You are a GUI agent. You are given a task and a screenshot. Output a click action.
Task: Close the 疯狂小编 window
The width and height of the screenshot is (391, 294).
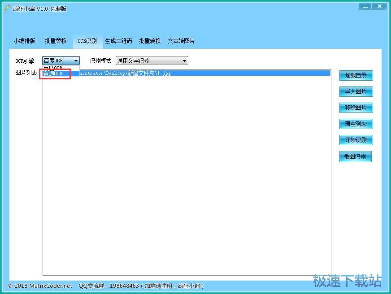click(x=379, y=6)
